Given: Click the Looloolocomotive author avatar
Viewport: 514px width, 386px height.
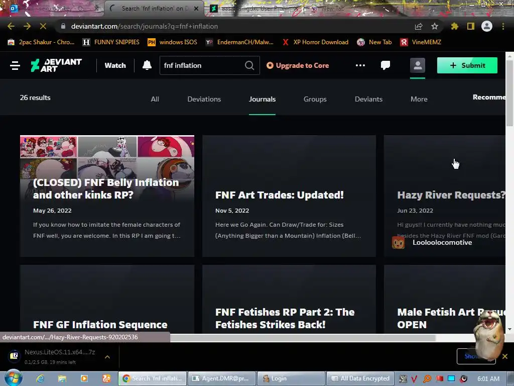Looking at the screenshot, I should coord(398,243).
